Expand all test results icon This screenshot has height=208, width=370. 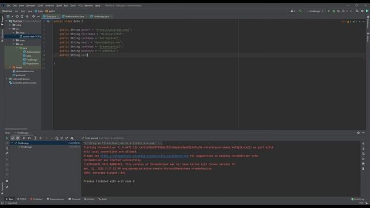(35, 138)
